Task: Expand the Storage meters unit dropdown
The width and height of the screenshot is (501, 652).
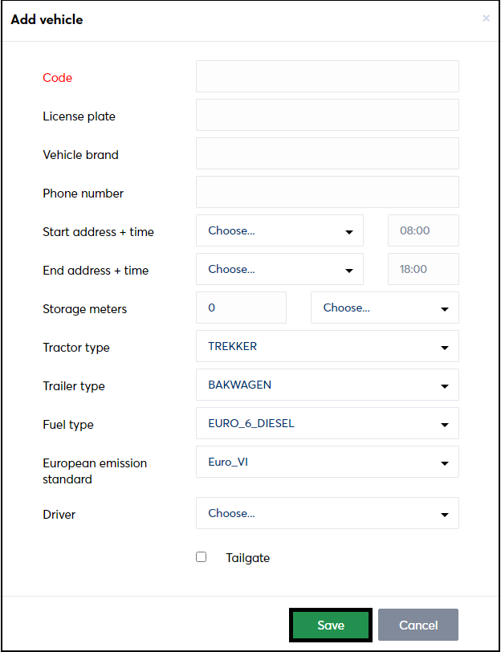Action: [385, 308]
